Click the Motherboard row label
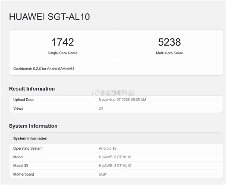226x185 pixels. point(24,174)
